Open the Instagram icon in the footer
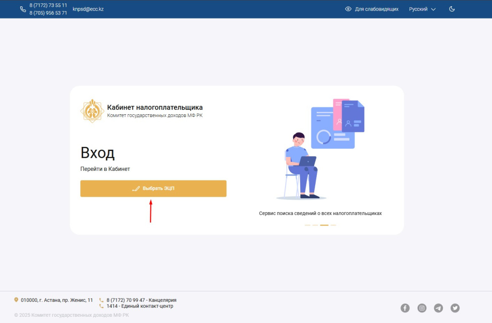Viewport: 492px width, 323px height. point(422,308)
